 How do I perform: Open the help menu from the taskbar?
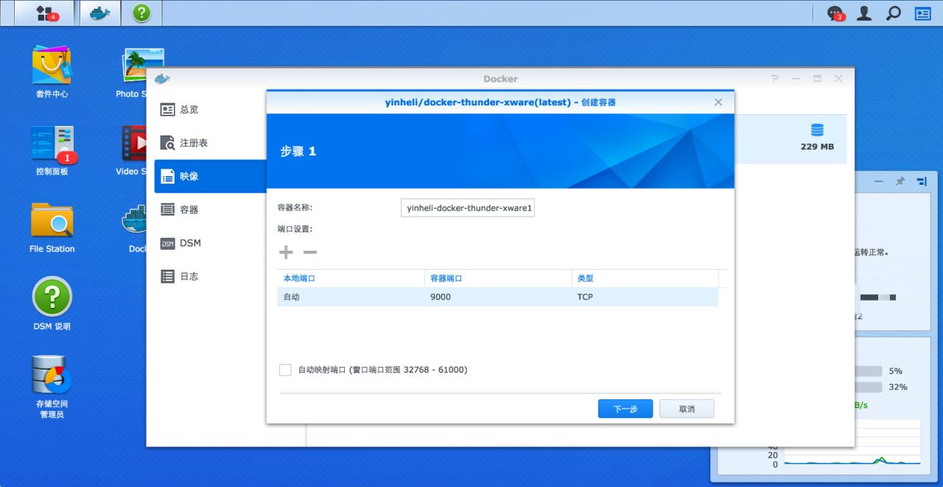pos(141,13)
